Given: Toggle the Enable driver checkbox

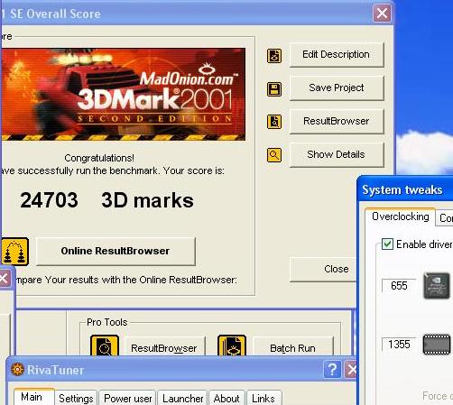Looking at the screenshot, I should tap(387, 244).
